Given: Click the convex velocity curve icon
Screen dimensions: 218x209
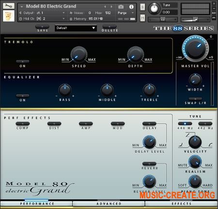Looking at the screenshot, I should tap(210, 145).
